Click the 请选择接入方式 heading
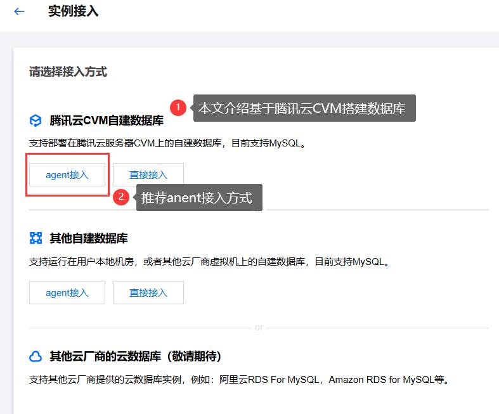The width and height of the screenshot is (499, 414). click(68, 72)
